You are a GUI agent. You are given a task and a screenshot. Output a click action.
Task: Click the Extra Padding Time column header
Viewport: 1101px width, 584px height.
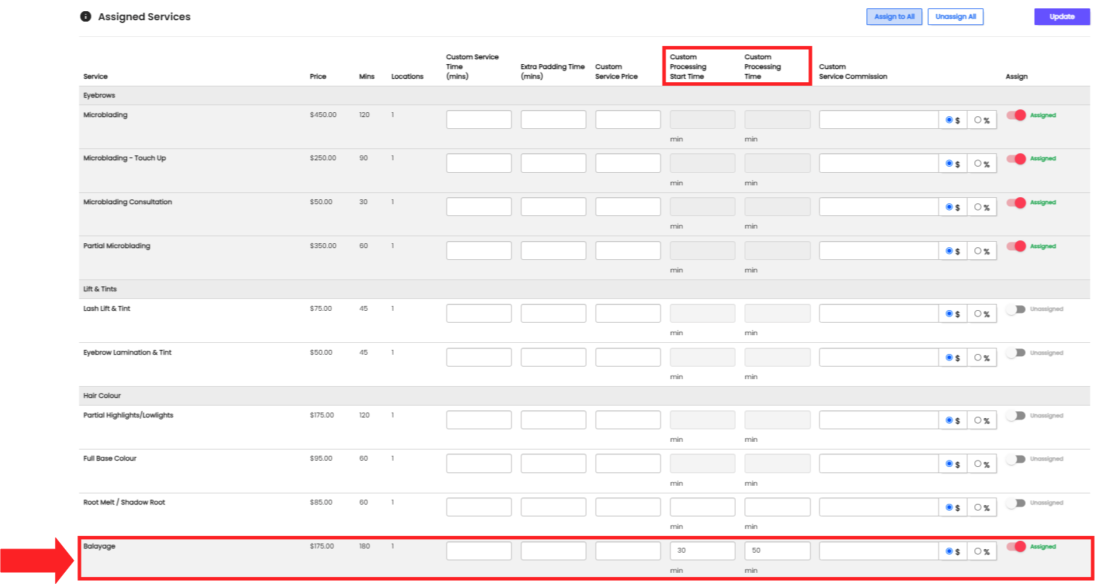(553, 72)
